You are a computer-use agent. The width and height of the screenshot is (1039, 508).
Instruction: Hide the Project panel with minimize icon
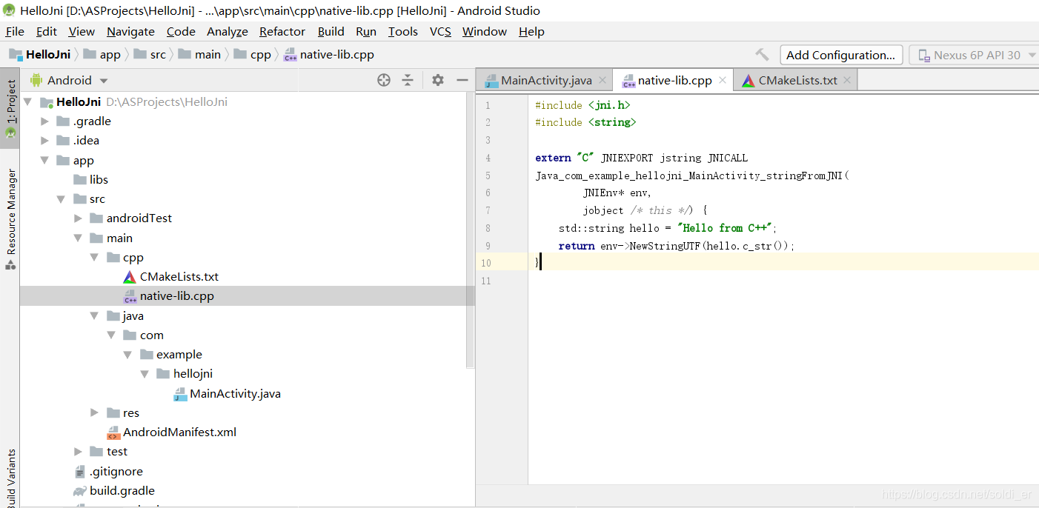coord(462,80)
